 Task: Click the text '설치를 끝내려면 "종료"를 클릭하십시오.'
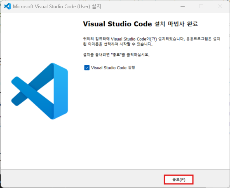(x=116, y=55)
